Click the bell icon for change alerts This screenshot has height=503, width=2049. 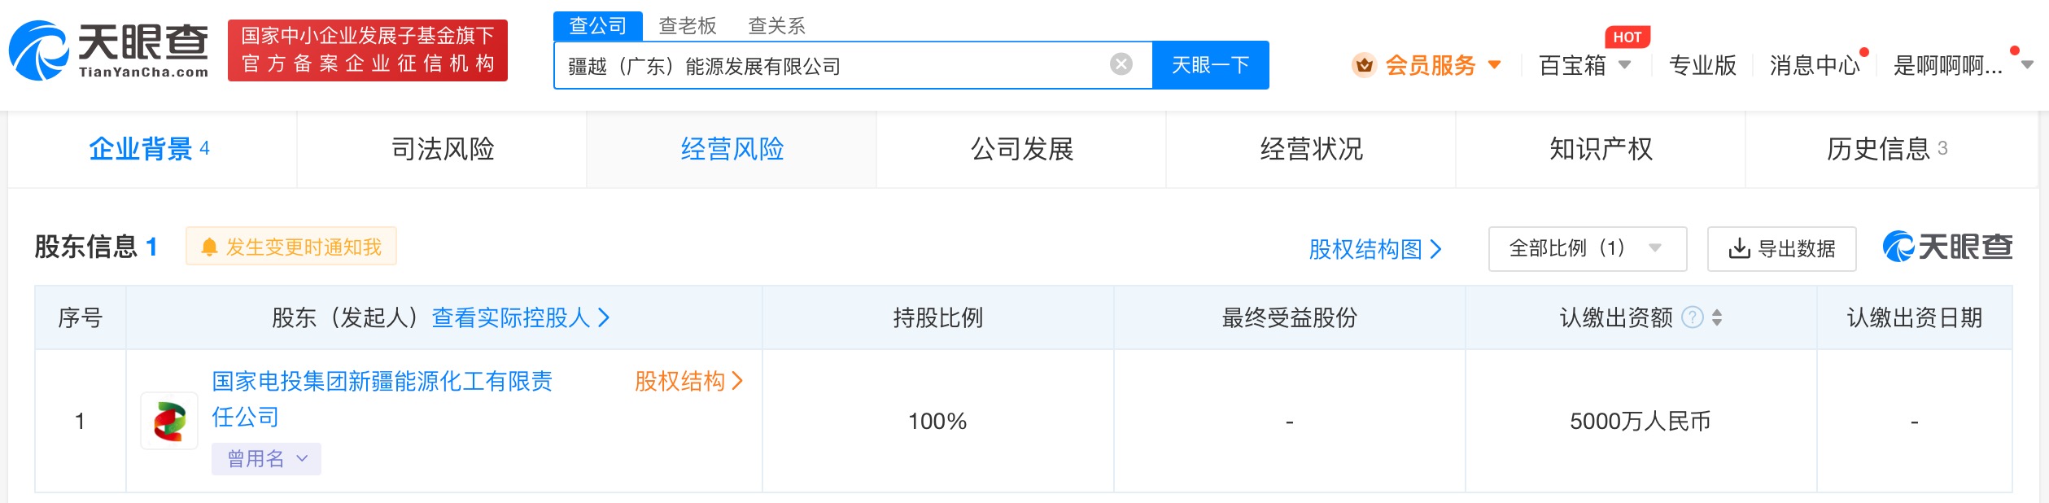pyautogui.click(x=209, y=247)
